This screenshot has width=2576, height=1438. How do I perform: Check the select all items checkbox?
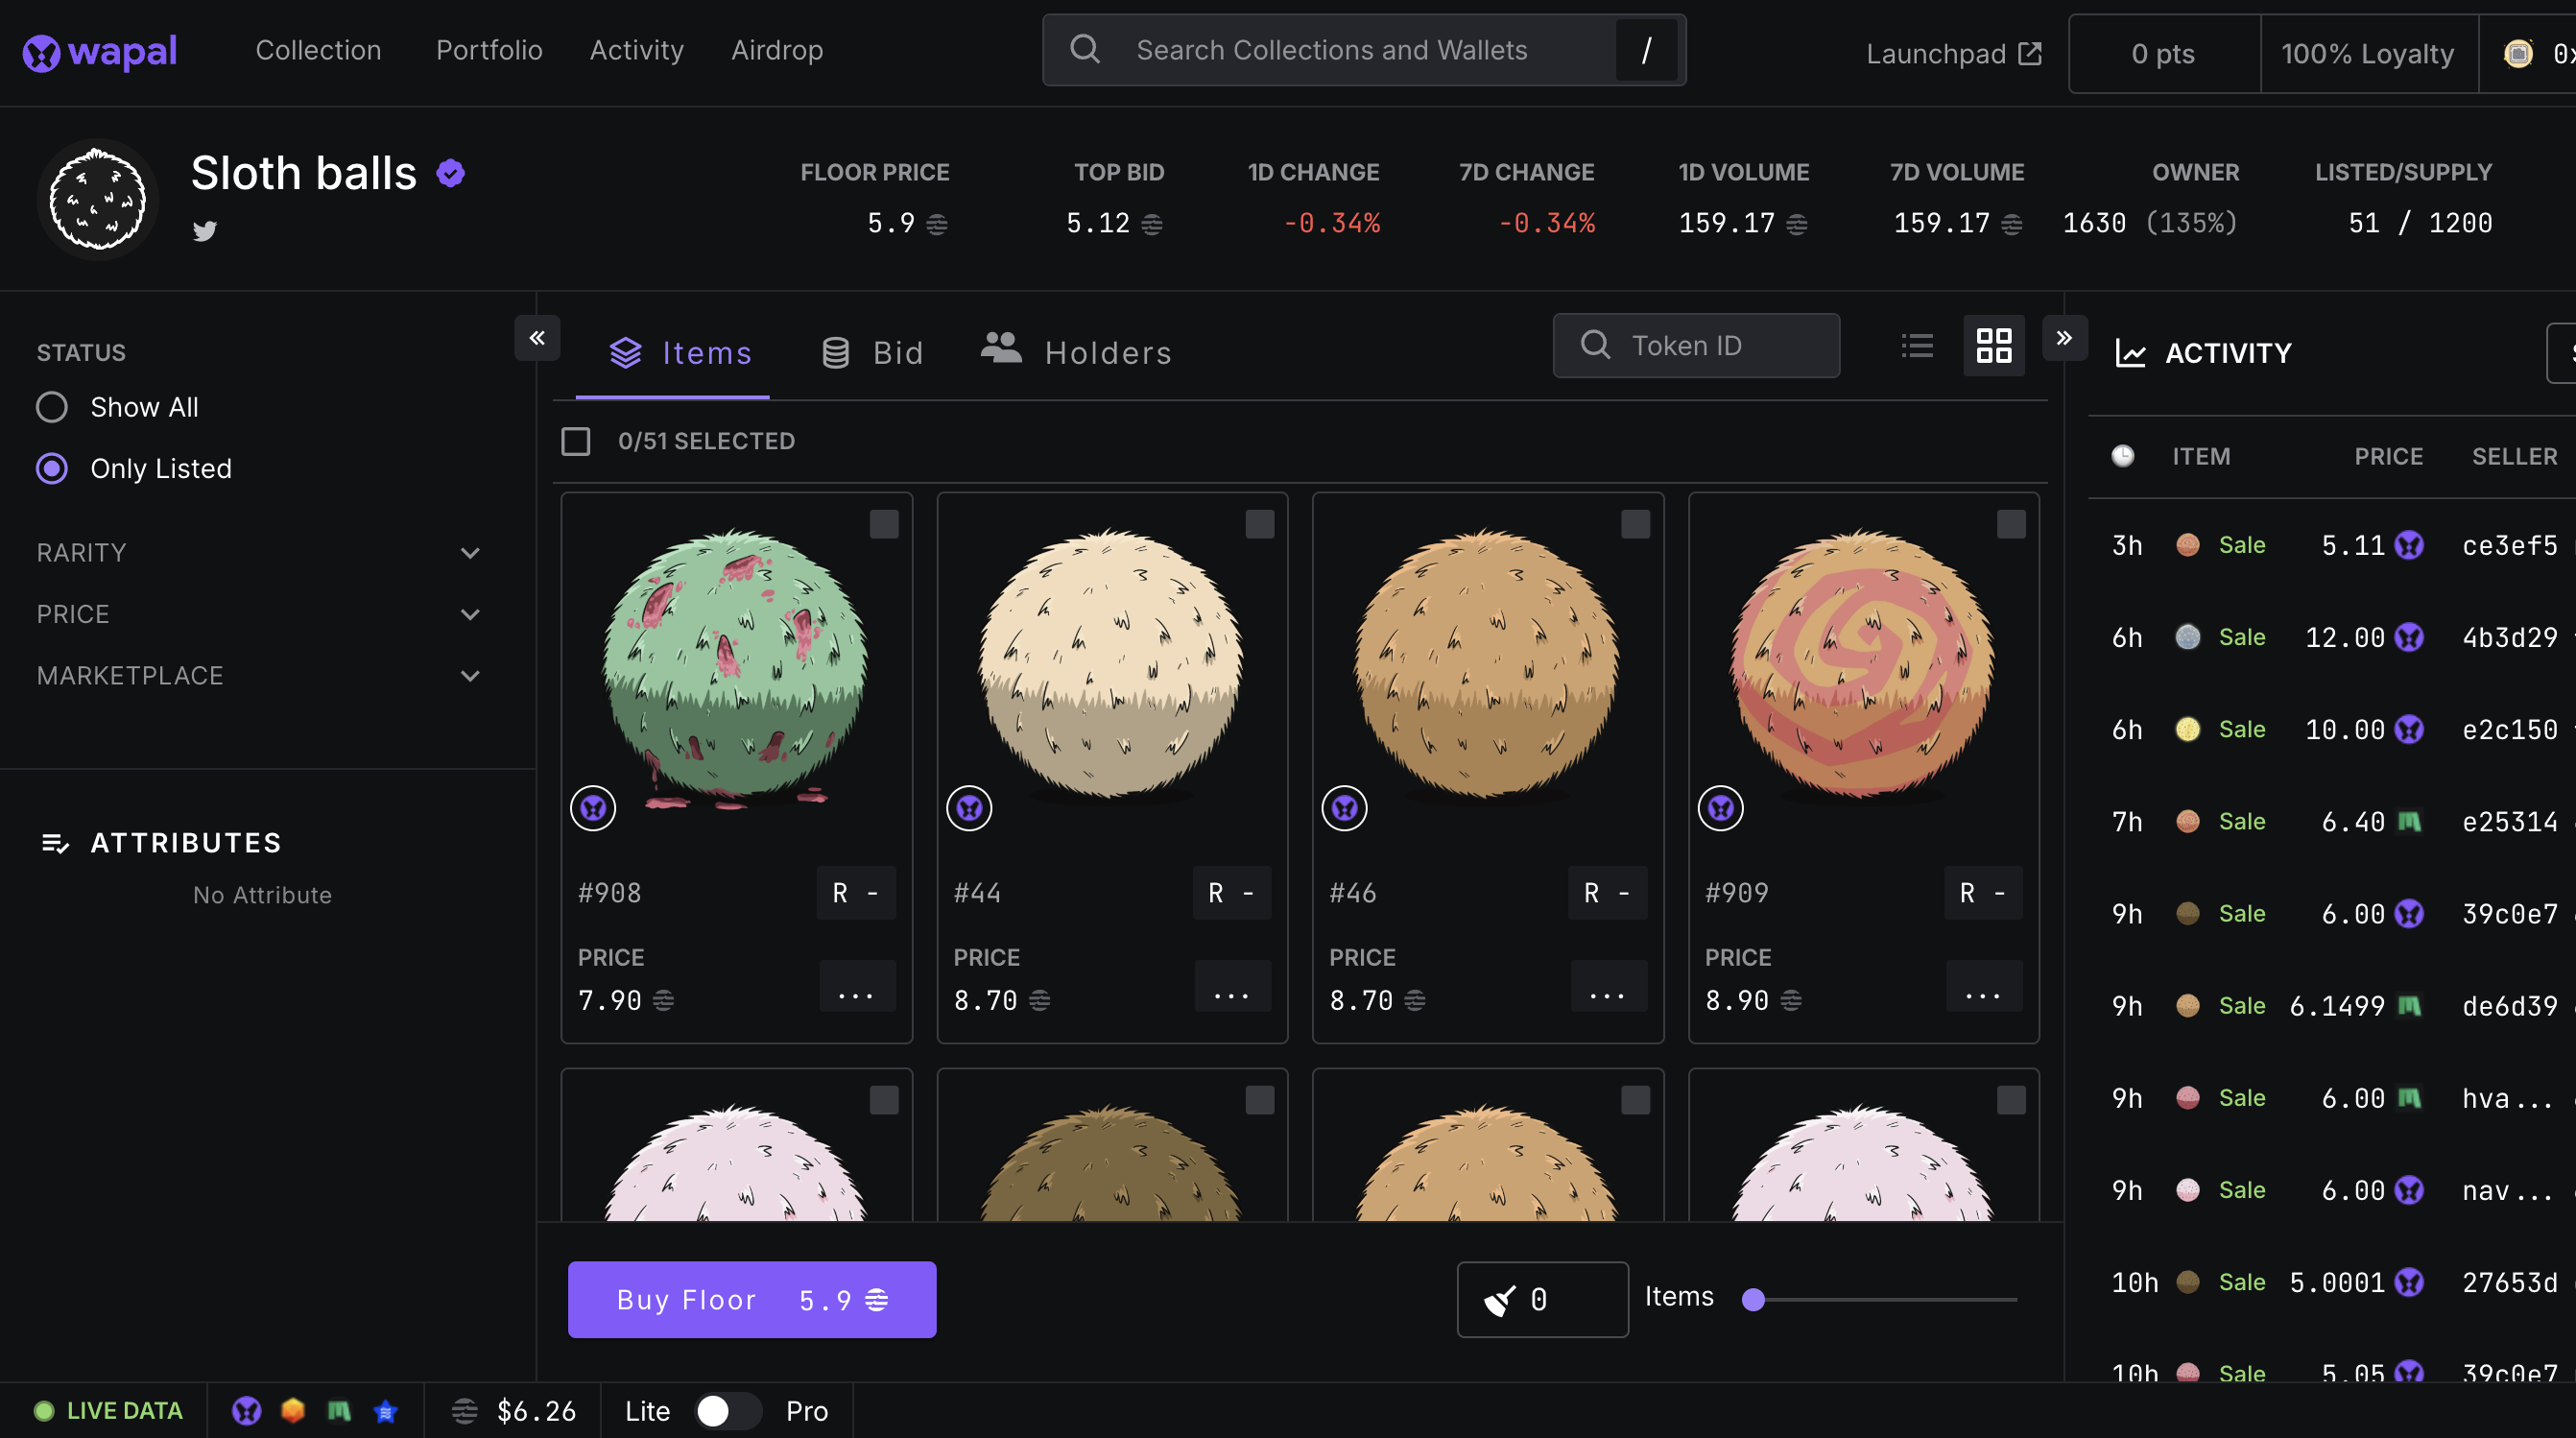point(577,441)
